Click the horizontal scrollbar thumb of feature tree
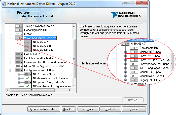176x115 pixels. coord(32,90)
